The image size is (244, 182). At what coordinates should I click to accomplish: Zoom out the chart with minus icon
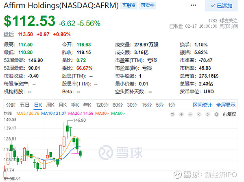190,114
